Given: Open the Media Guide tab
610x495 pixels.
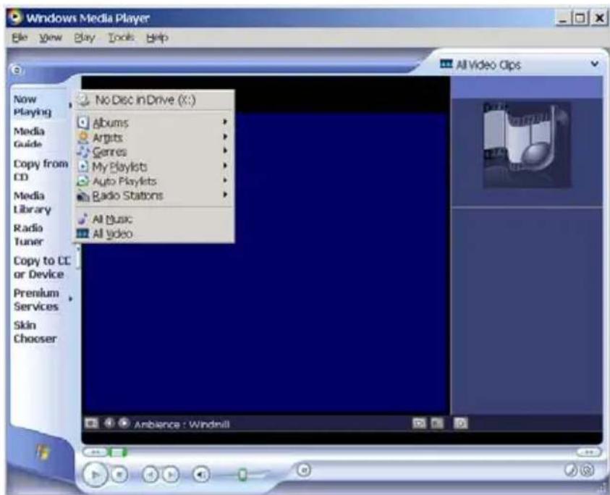Looking at the screenshot, I should (29, 137).
